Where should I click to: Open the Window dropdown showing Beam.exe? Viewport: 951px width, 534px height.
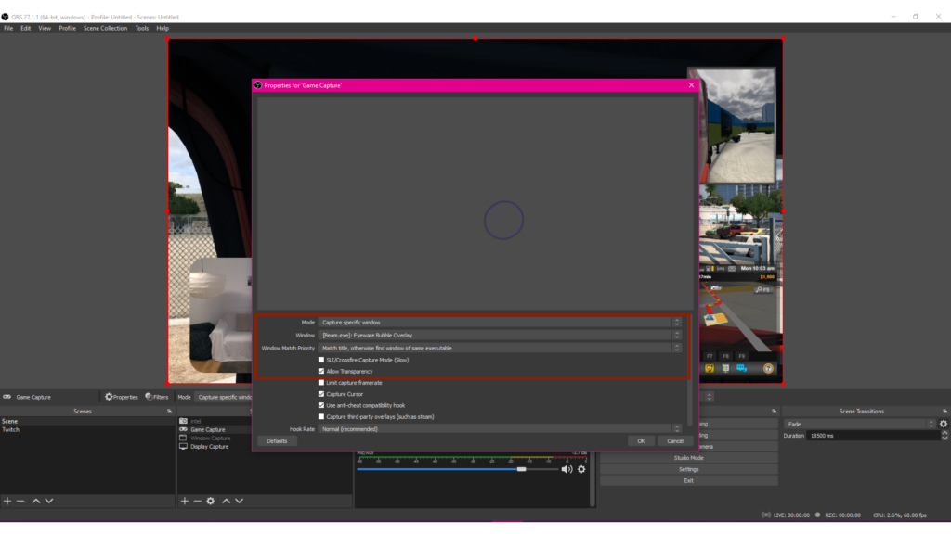tap(501, 335)
